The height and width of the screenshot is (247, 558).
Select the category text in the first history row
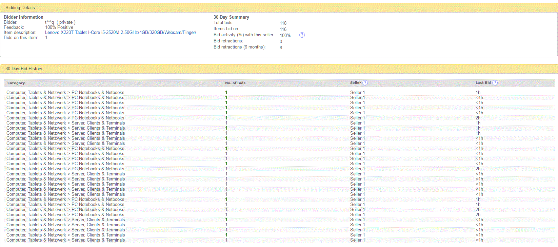pyautogui.click(x=65, y=92)
